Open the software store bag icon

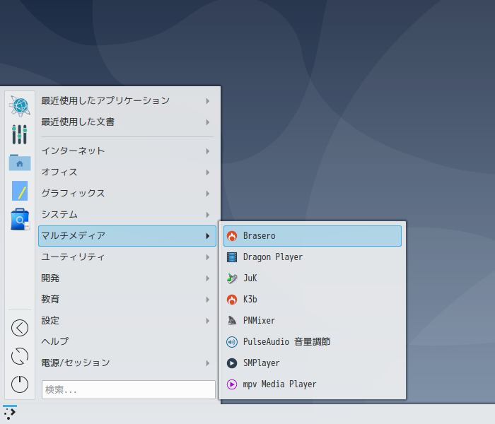pyautogui.click(x=20, y=219)
